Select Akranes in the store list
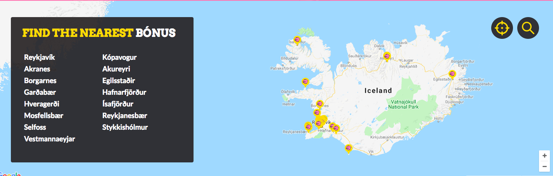The height and width of the screenshot is (176, 553). tap(37, 69)
